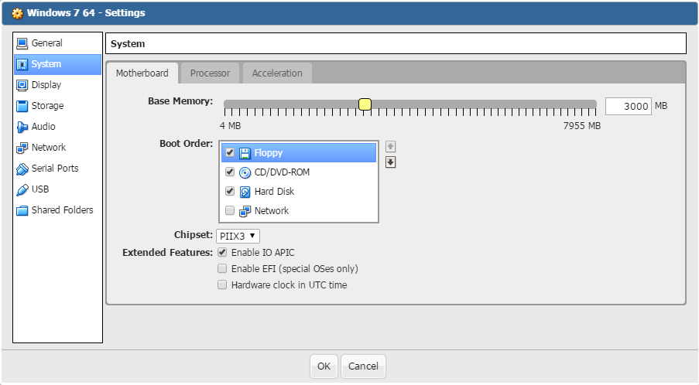The image size is (699, 385).
Task: Click the USB plug icon in sidebar
Action: coord(22,189)
